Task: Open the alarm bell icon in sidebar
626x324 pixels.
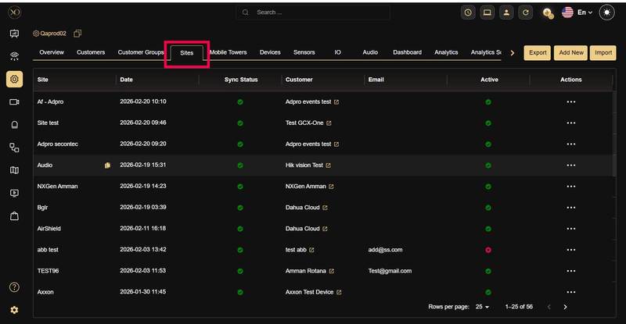Action: (x=14, y=125)
